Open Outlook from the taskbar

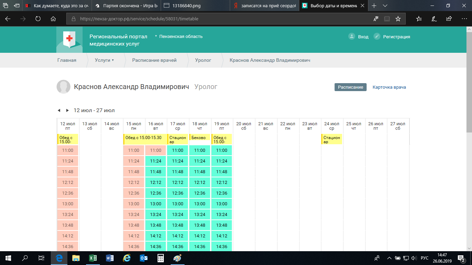(144, 258)
